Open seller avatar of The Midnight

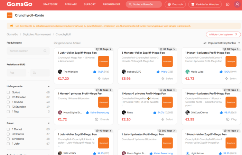point(60,72)
